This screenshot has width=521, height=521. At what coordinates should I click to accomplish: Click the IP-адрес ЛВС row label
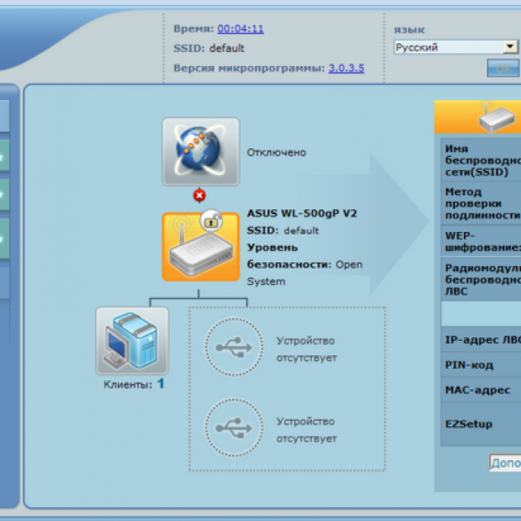point(483,339)
